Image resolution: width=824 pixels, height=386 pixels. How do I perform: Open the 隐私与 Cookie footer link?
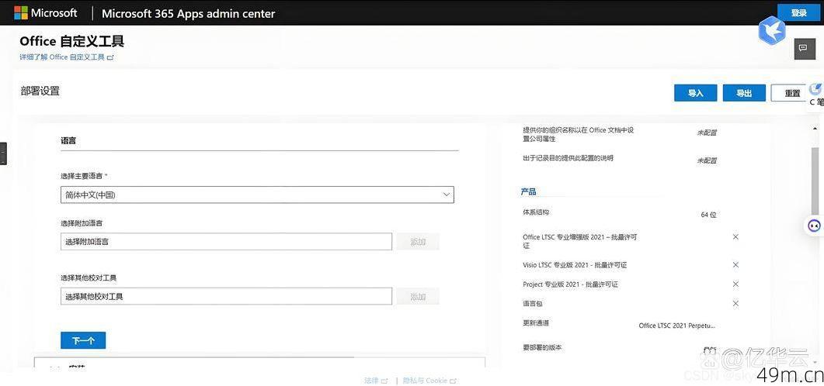(429, 381)
